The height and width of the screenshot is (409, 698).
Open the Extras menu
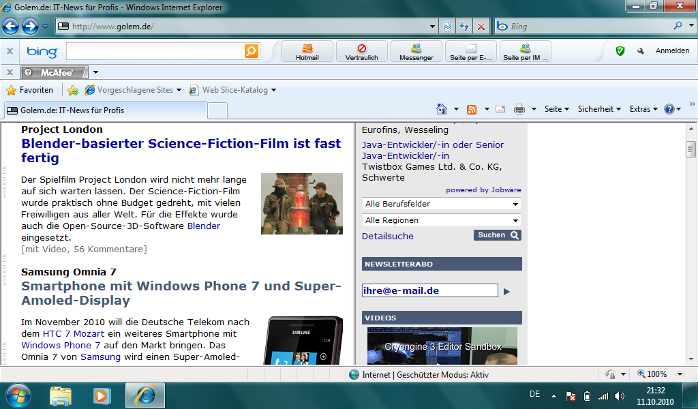click(643, 109)
